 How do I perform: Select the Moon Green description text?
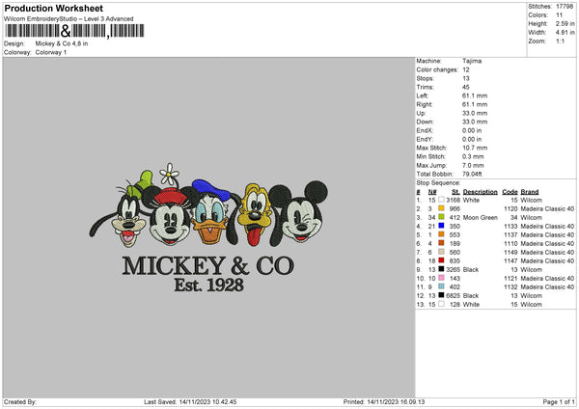480,217
